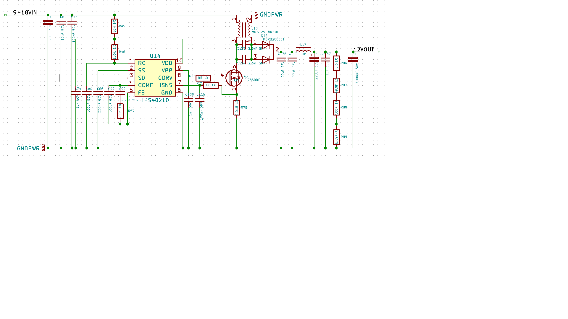The height and width of the screenshot is (319, 568).
Task: Click current sense resistor R78 0.01R
Action: (x=237, y=108)
